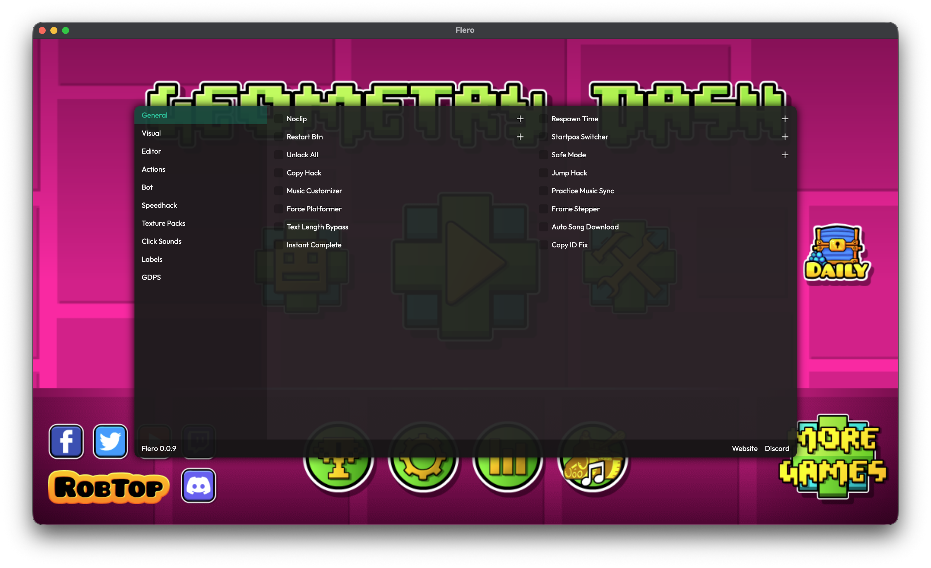Open the Website link
931x568 pixels.
pos(745,449)
